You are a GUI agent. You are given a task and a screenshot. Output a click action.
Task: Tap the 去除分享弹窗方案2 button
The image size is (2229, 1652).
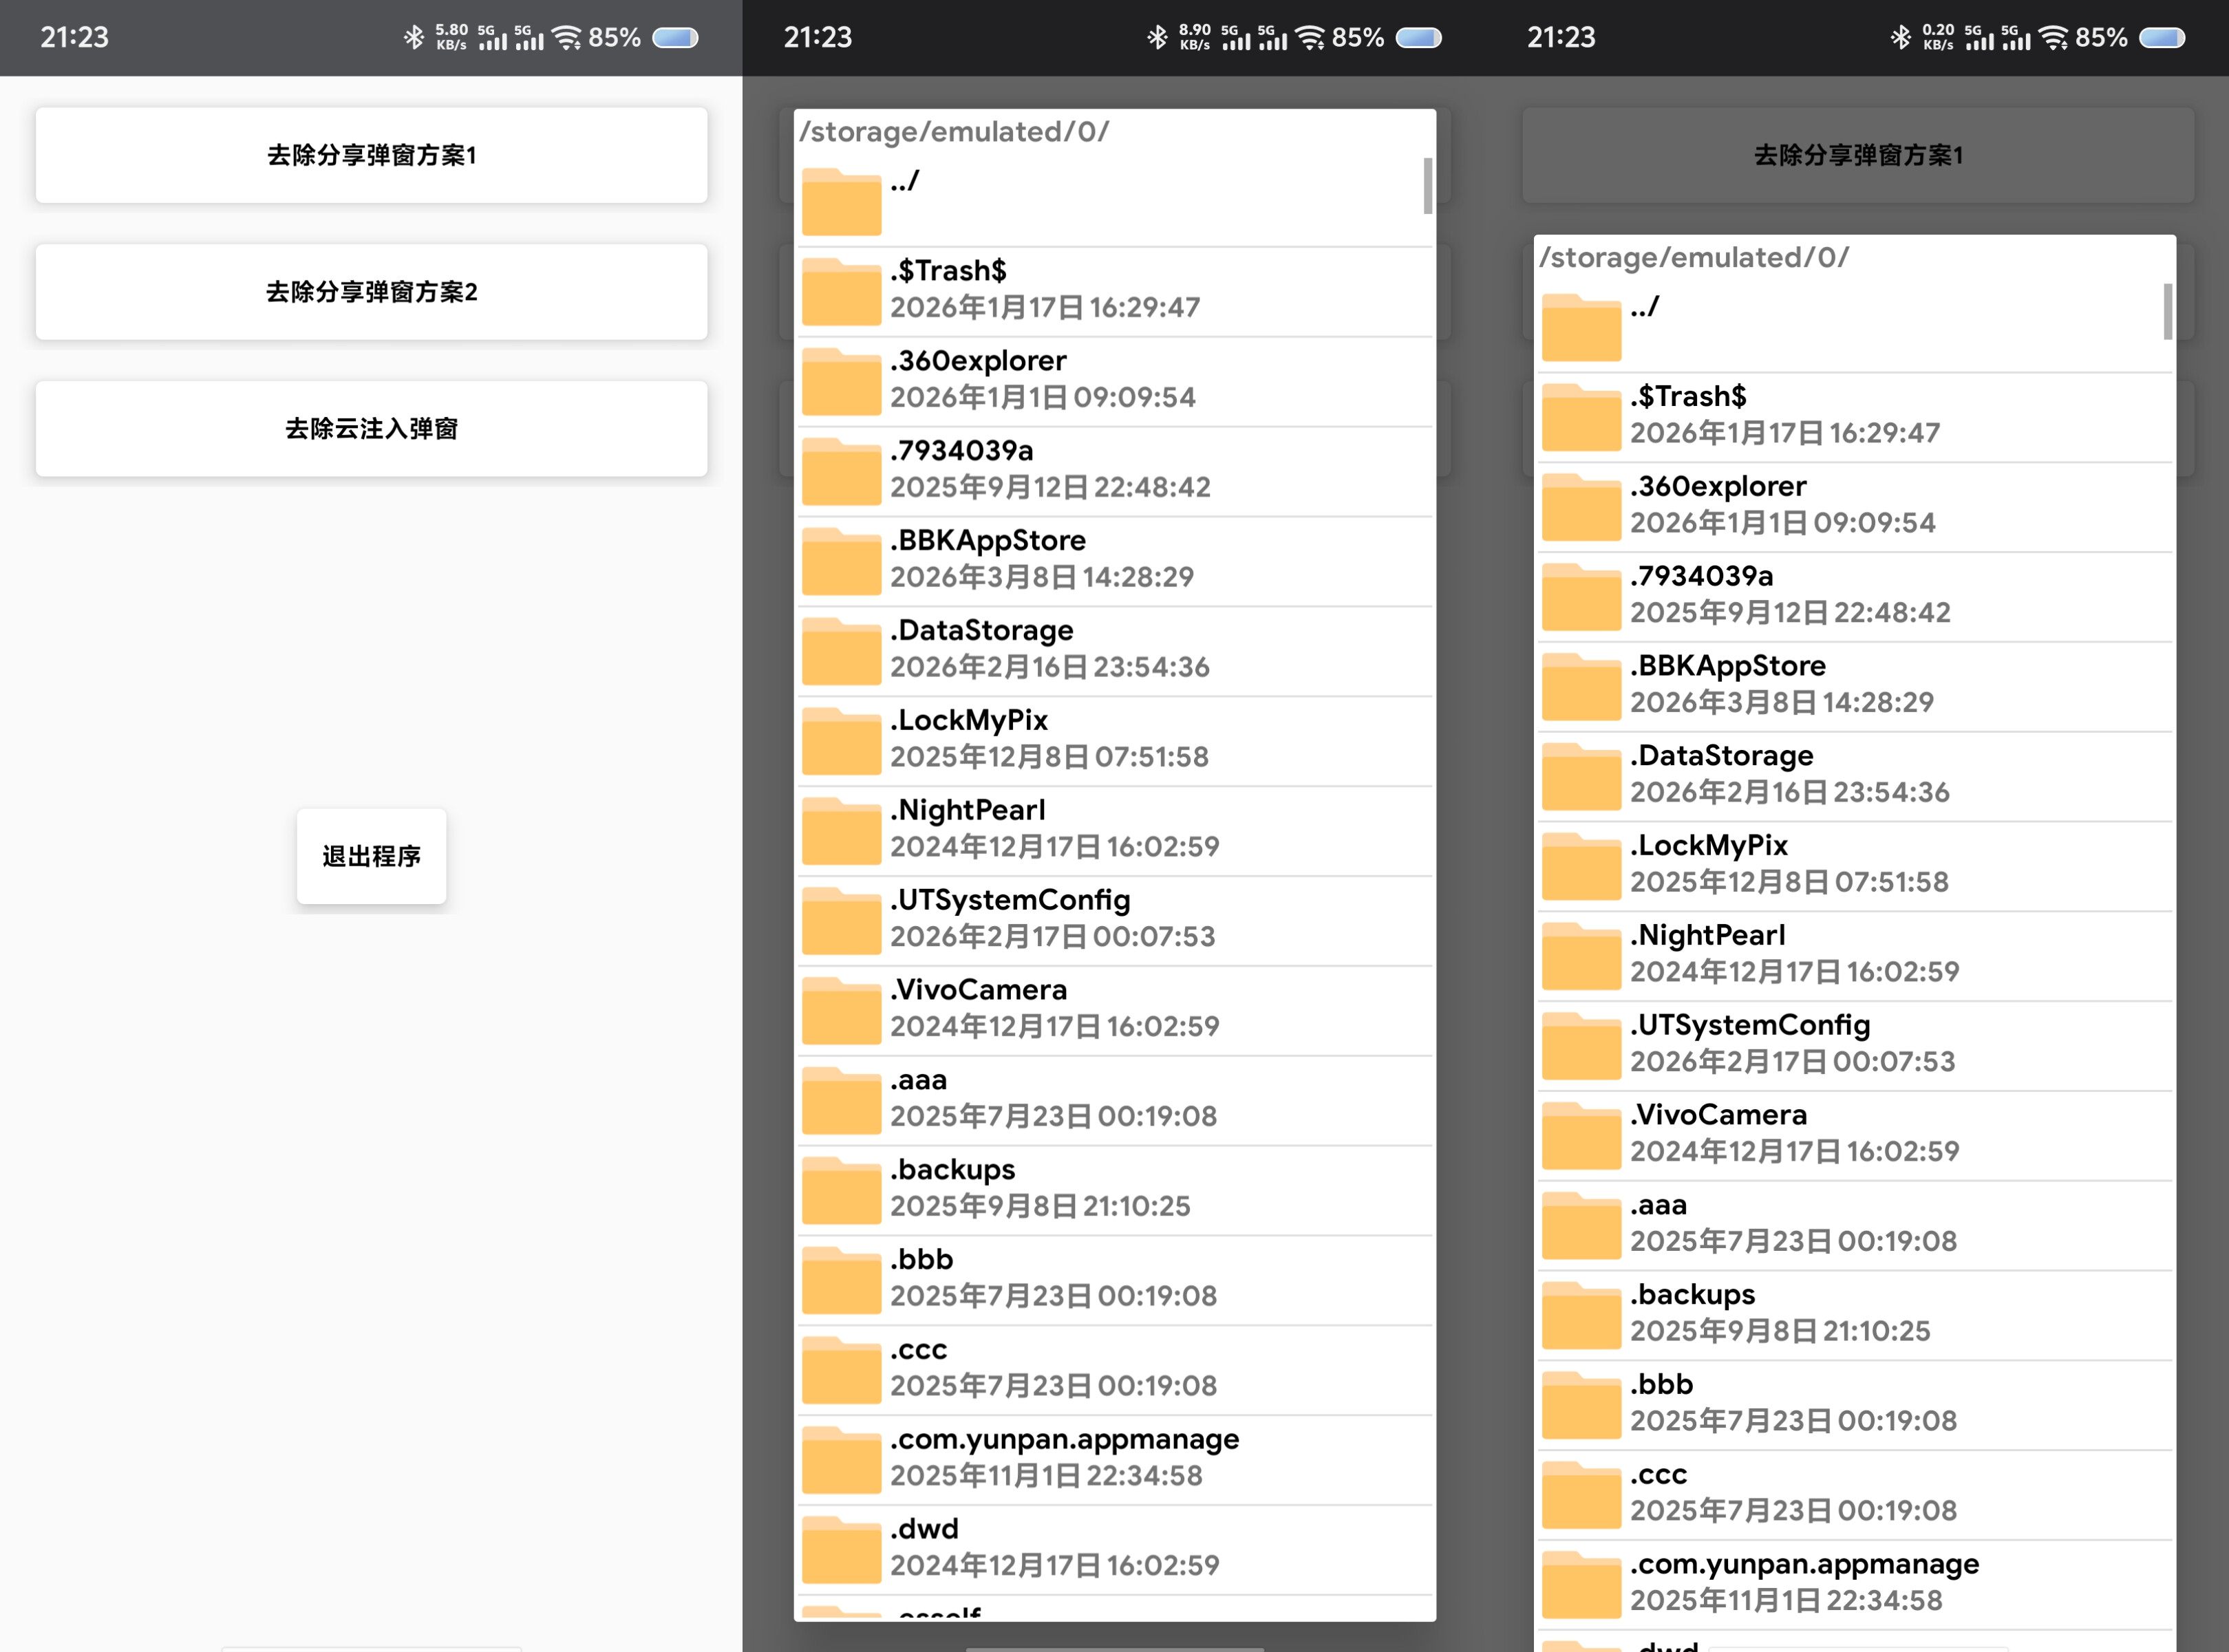pos(371,292)
